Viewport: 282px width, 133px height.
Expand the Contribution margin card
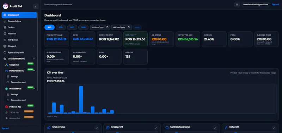pos(215,128)
